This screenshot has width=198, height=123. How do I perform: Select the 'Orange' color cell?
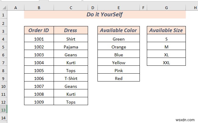pos(118,47)
